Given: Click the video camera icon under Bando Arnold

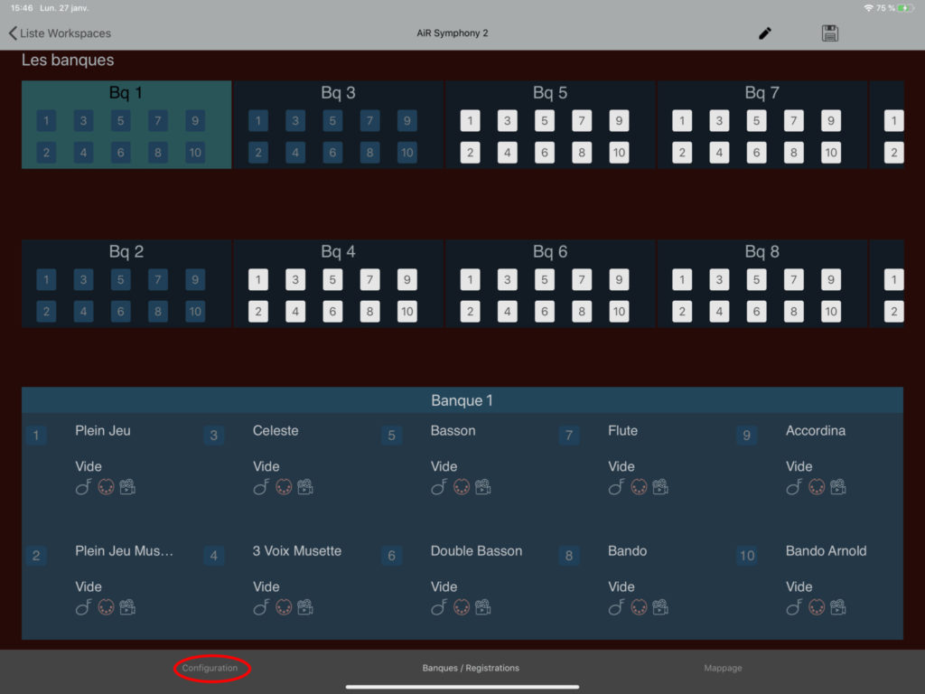Looking at the screenshot, I should pos(838,607).
